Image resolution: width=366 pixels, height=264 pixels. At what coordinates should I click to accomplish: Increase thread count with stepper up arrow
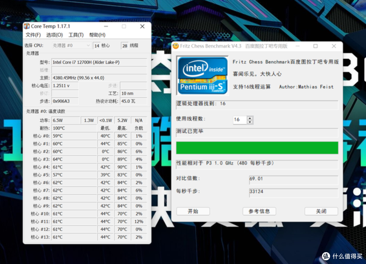(250, 118)
